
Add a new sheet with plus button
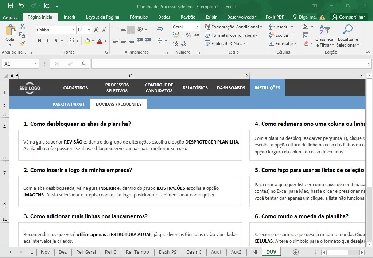[x=295, y=252]
